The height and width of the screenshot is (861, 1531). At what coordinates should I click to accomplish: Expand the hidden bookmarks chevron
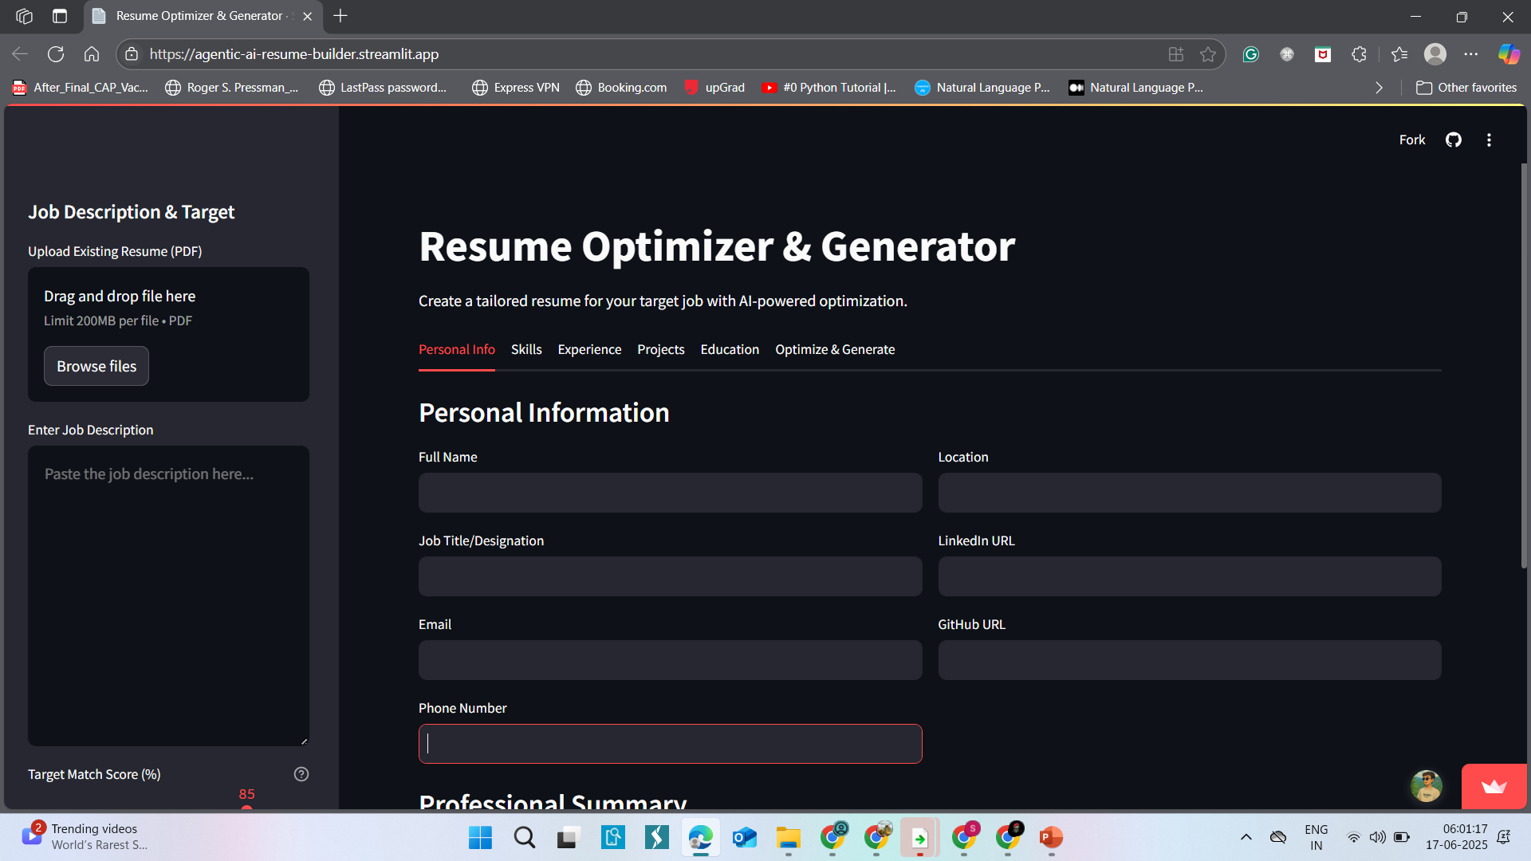[x=1379, y=88]
